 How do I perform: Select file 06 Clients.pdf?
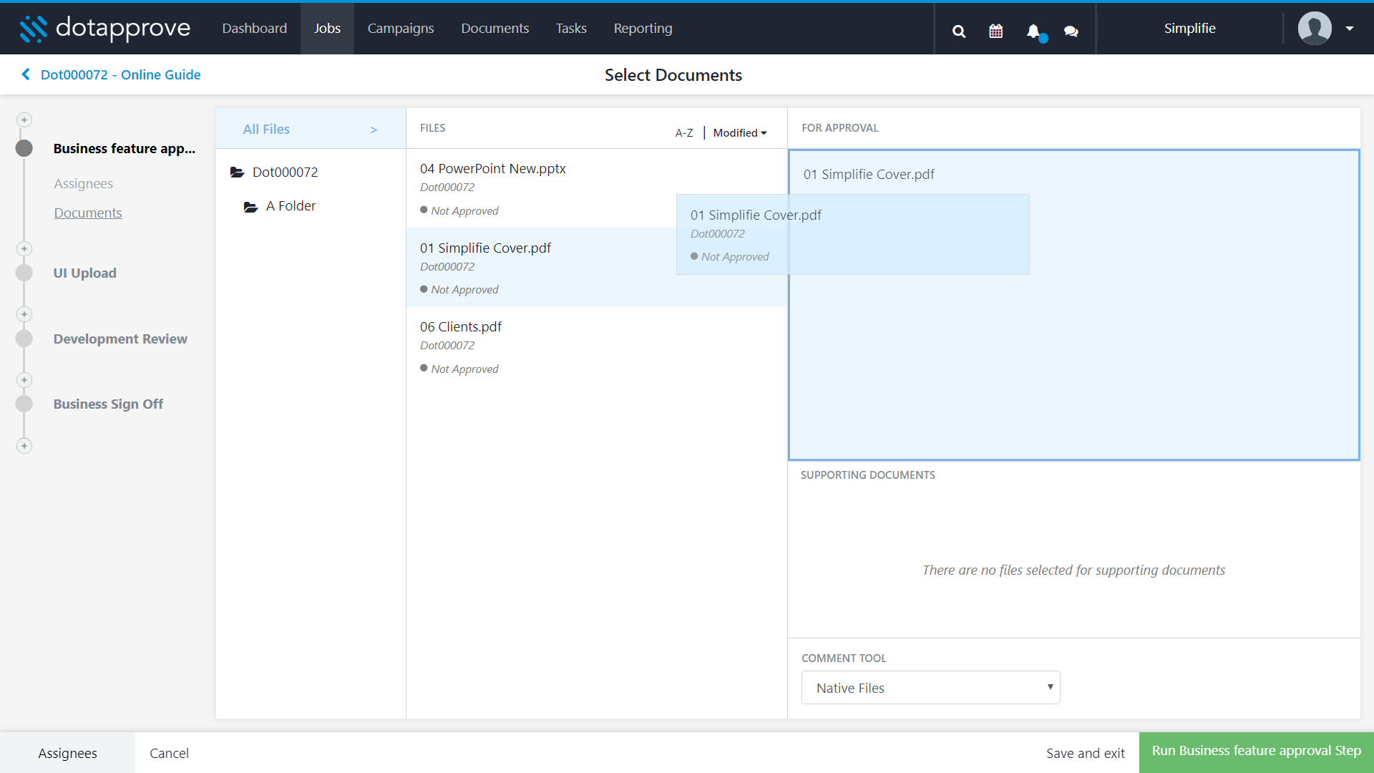click(597, 347)
